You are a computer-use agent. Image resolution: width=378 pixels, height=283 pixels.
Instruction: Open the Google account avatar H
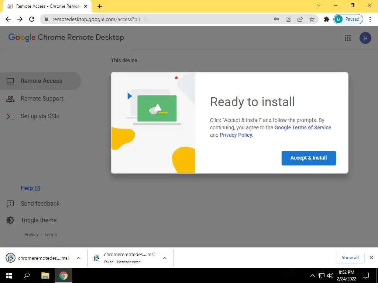coord(365,38)
